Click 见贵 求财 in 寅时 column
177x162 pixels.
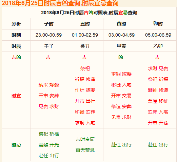coord(121,117)
